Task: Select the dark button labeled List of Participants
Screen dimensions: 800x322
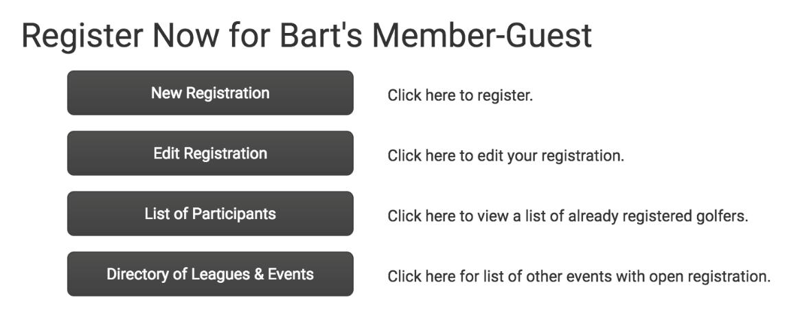Action: [210, 214]
